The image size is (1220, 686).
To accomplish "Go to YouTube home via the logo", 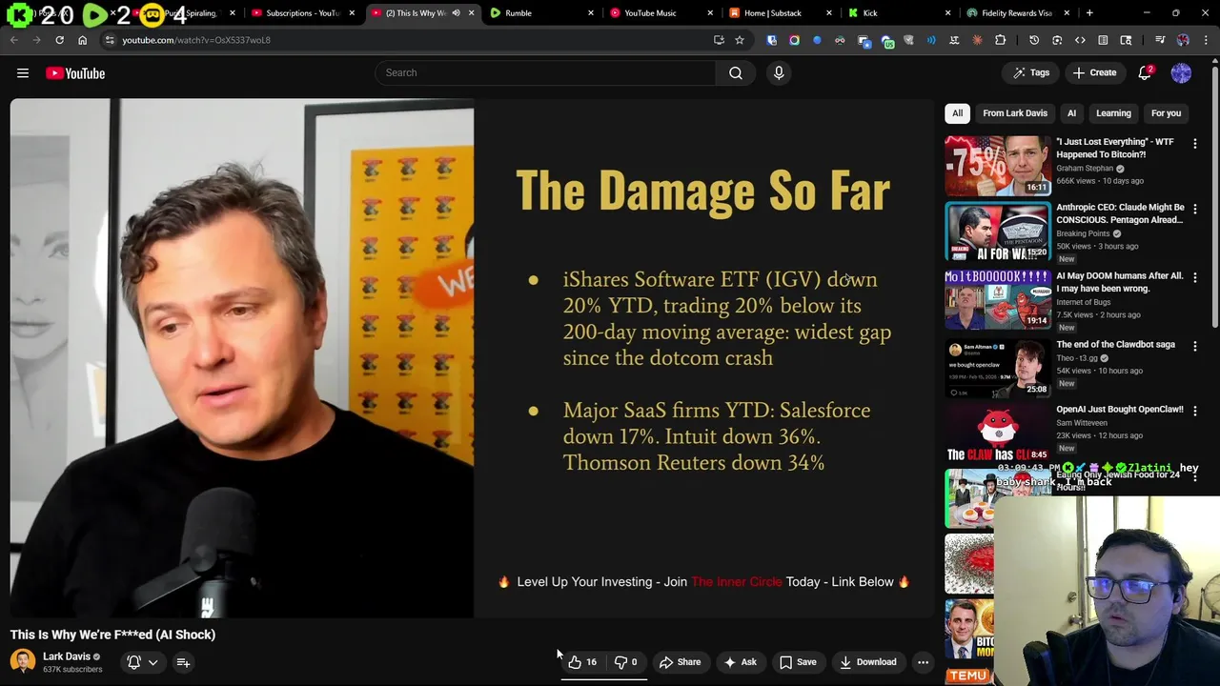I will click(x=75, y=73).
